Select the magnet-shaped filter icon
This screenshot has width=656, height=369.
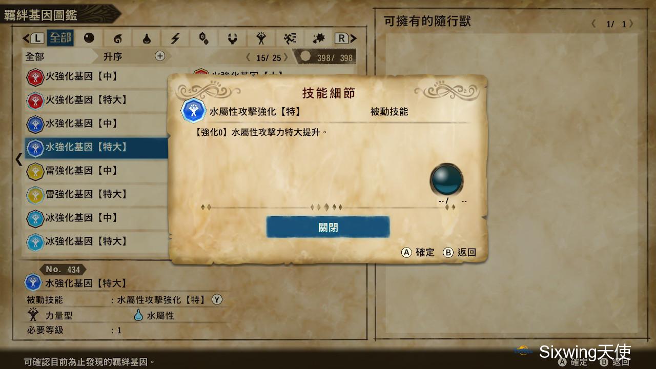point(233,38)
